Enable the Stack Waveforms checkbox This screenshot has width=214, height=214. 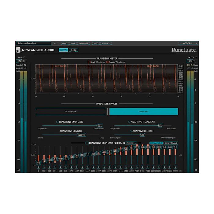point(89,62)
